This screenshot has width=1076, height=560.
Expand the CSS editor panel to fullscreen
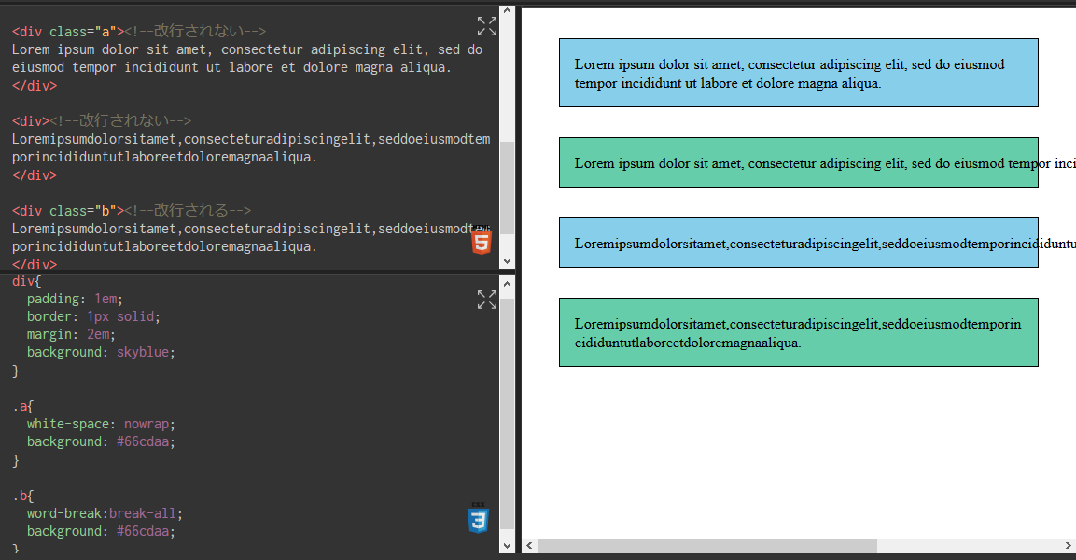click(x=487, y=300)
